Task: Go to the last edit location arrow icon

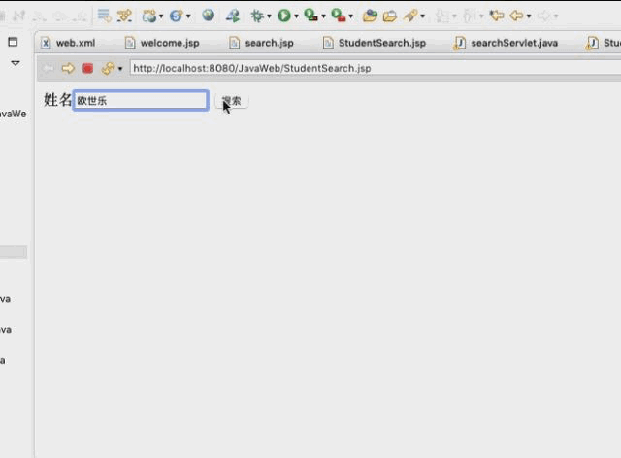Action: click(496, 16)
